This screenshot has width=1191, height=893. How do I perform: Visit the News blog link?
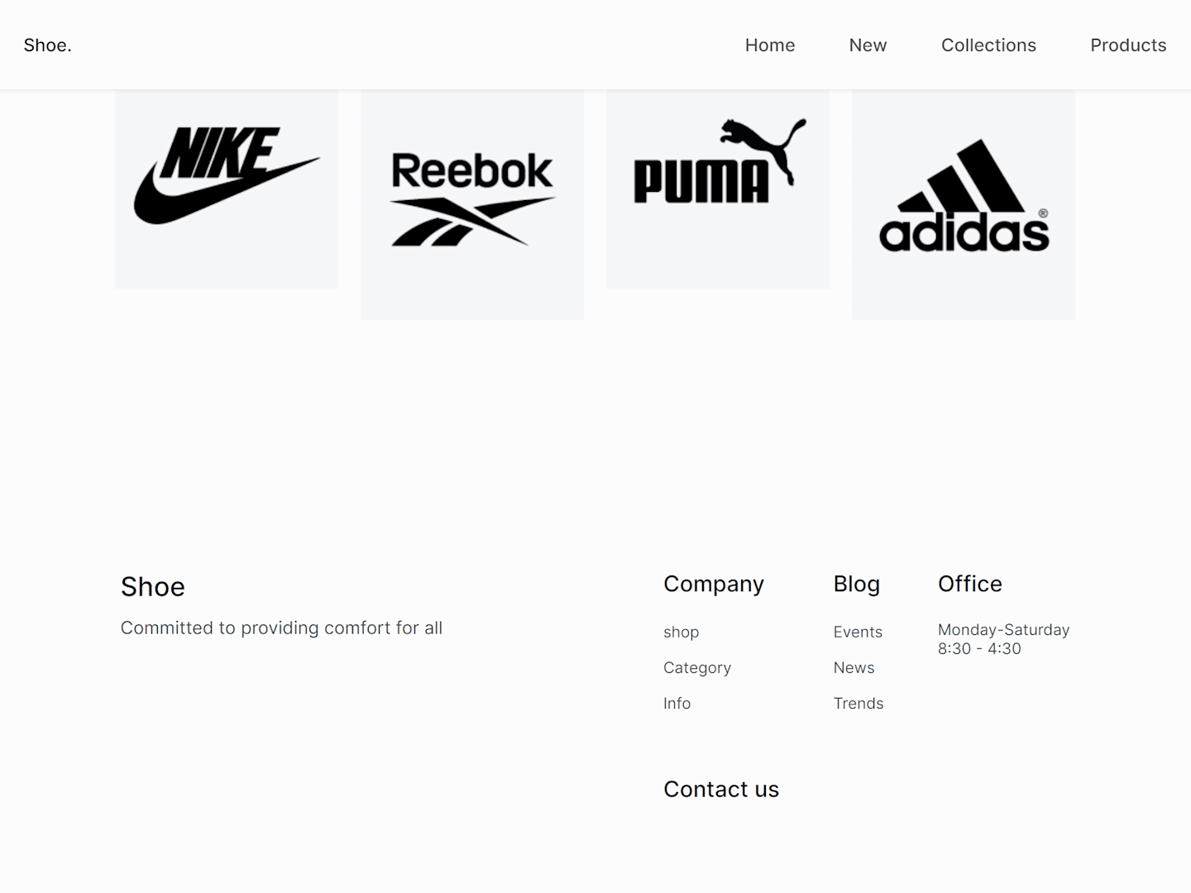coord(854,667)
